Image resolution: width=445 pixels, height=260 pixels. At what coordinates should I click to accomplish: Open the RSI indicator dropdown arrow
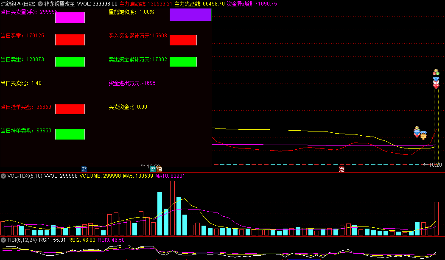click(3, 240)
